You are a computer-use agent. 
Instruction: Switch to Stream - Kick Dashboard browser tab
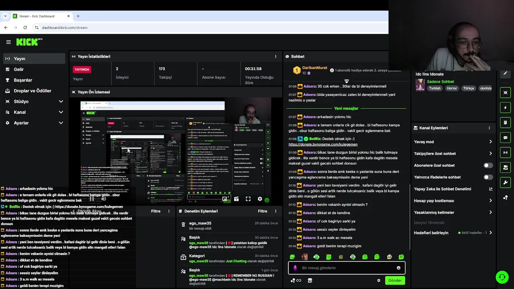point(41,16)
